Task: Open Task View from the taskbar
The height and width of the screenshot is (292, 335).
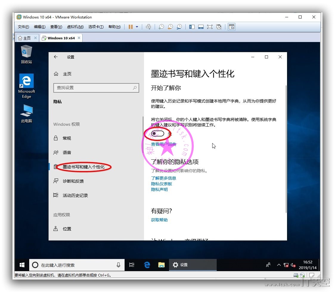Action: [x=132, y=265]
